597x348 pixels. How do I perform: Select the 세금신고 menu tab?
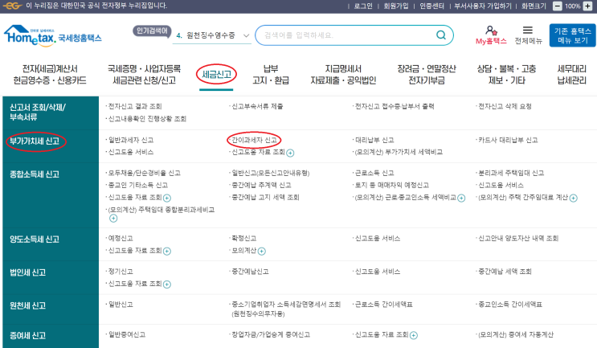point(216,74)
